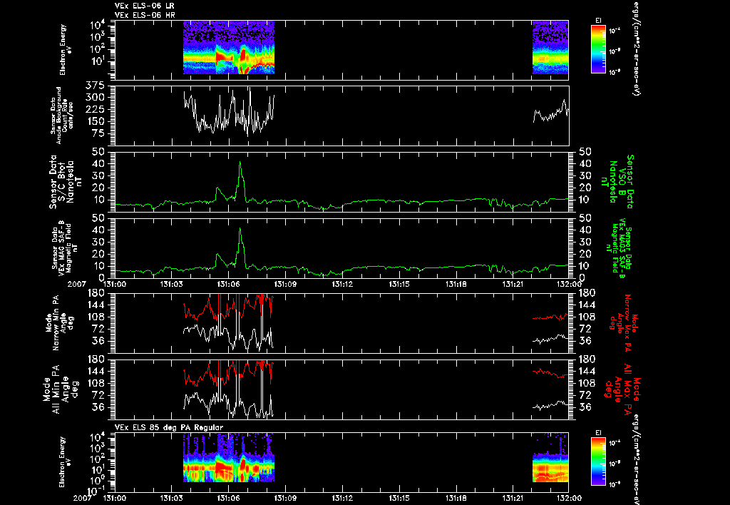Viewport: 730px width, 505px height.
Task: Click the "VEx ELS-06 HR" title text
Action: 144,16
